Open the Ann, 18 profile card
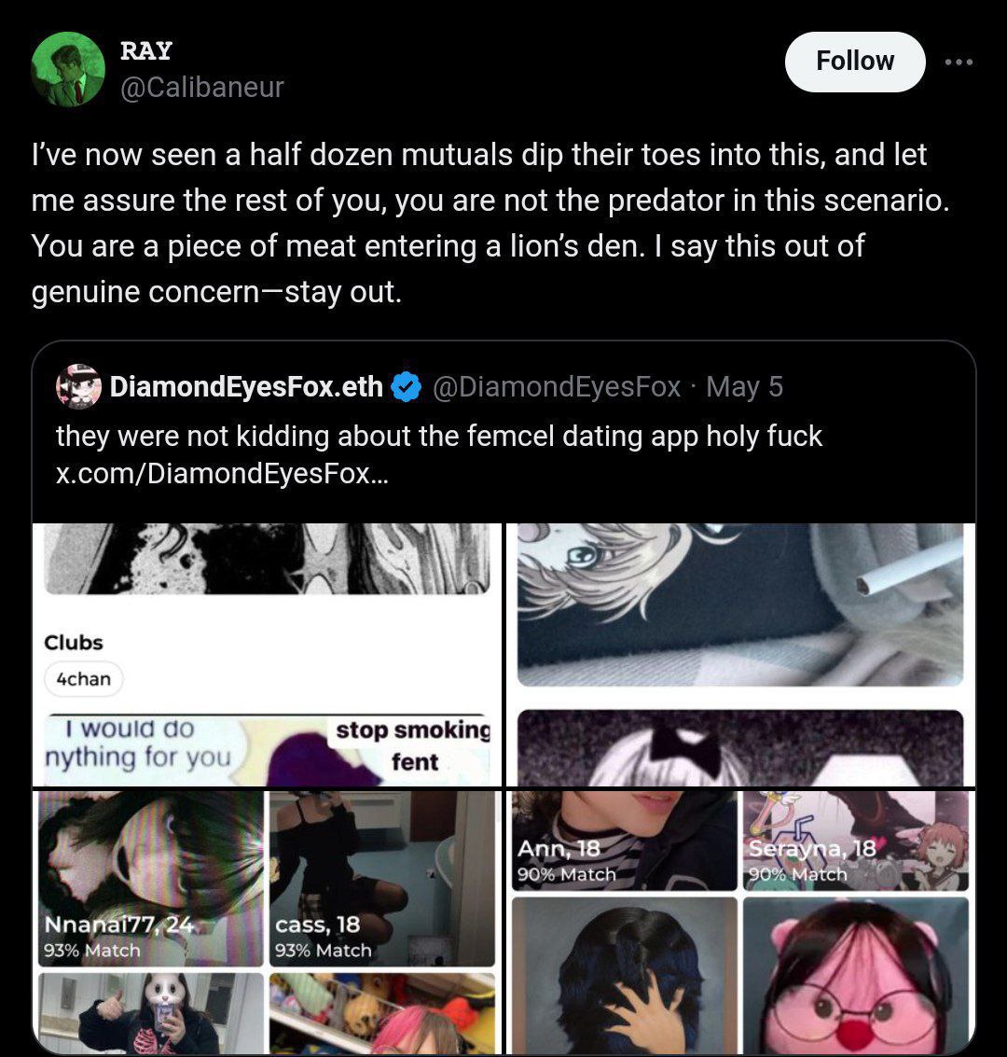 click(625, 841)
